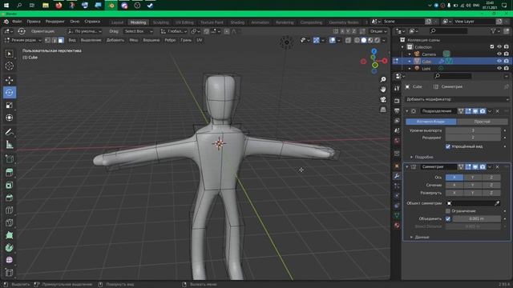Activate the Rotate tool in toolbar
513x288 pixels.
(9, 93)
